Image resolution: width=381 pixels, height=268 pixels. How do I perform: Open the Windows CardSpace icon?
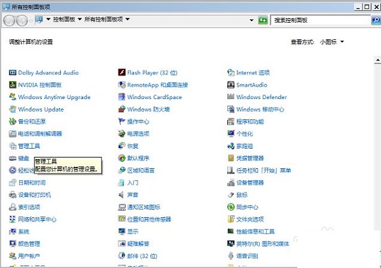tap(121, 97)
